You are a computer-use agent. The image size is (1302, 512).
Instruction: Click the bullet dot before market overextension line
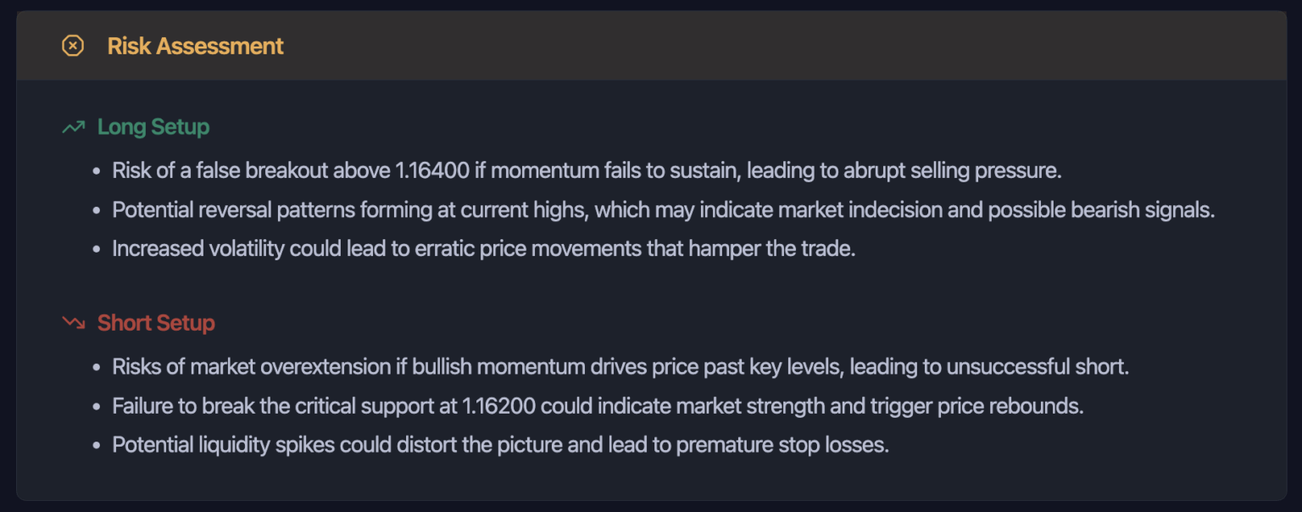(97, 367)
